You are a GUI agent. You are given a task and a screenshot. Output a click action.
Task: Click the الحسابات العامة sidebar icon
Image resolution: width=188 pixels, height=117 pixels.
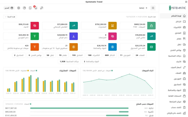[184, 96]
